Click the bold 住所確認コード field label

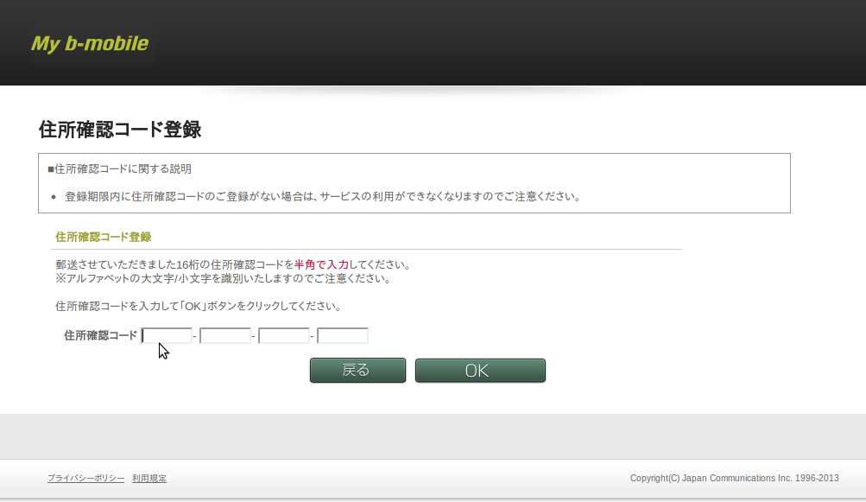(x=100, y=335)
